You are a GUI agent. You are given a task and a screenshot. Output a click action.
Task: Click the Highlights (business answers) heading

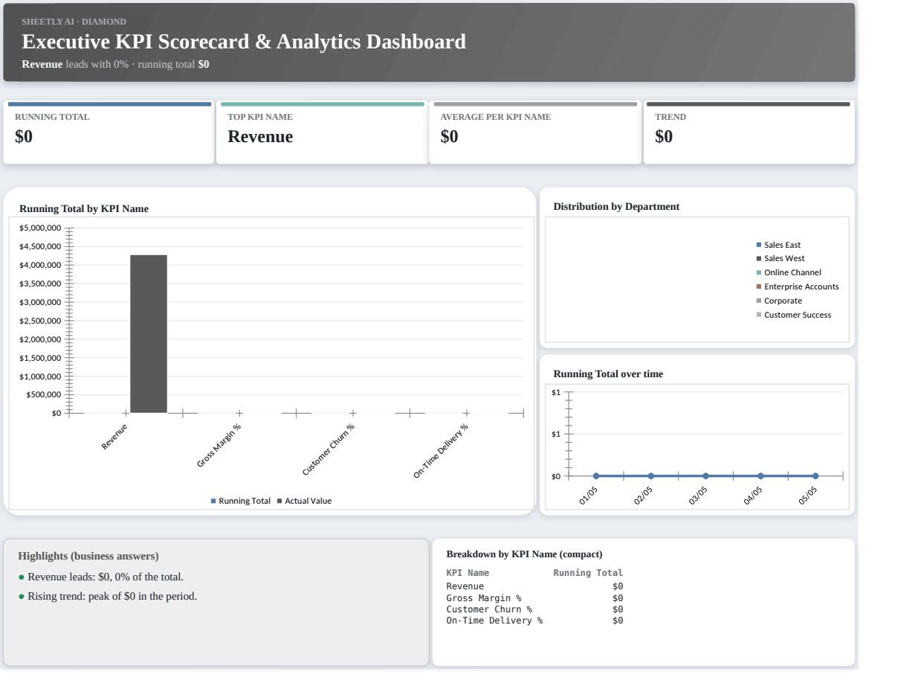(88, 556)
